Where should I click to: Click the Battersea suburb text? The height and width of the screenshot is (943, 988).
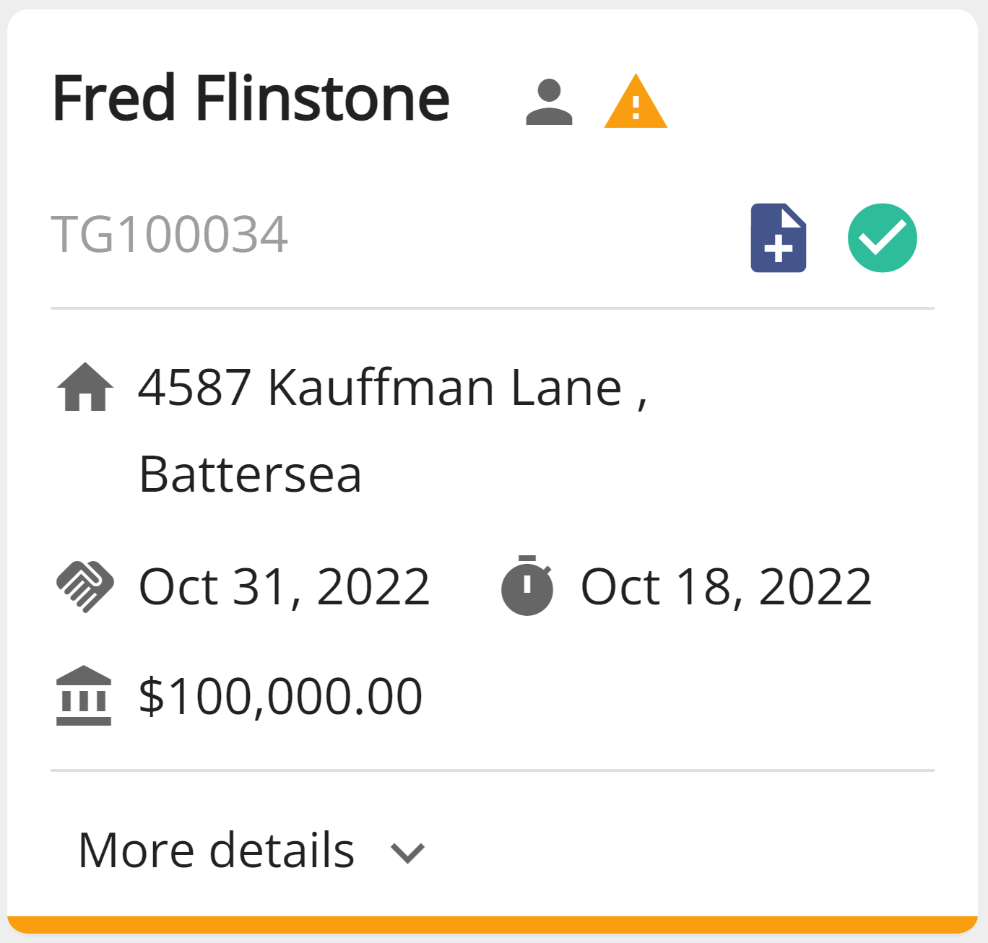tap(250, 474)
